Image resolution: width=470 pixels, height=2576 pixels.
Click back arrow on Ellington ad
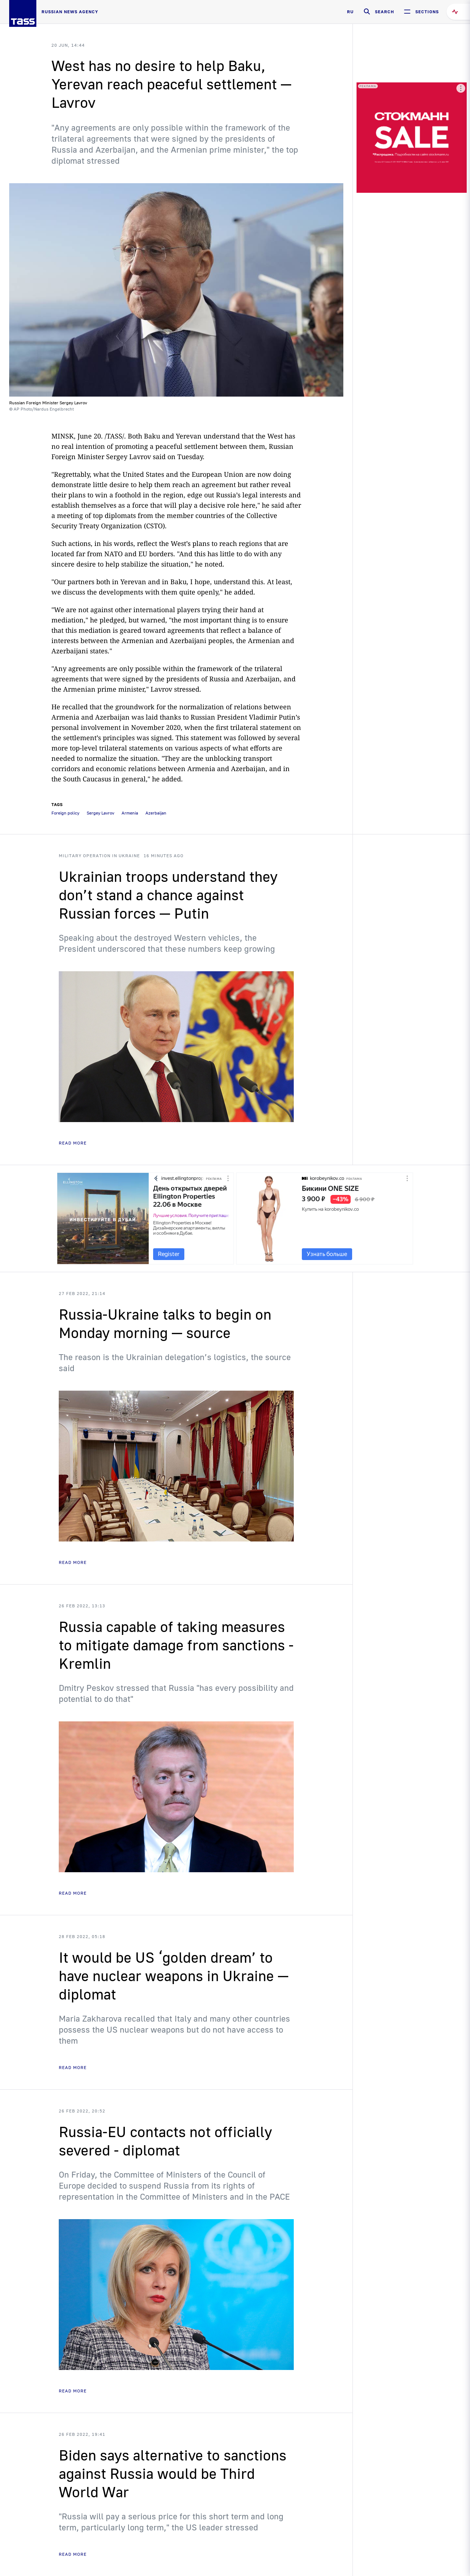click(156, 1178)
